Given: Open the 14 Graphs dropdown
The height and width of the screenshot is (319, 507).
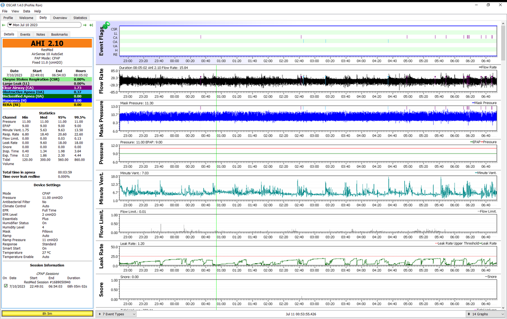Looking at the screenshot, I should [485, 314].
